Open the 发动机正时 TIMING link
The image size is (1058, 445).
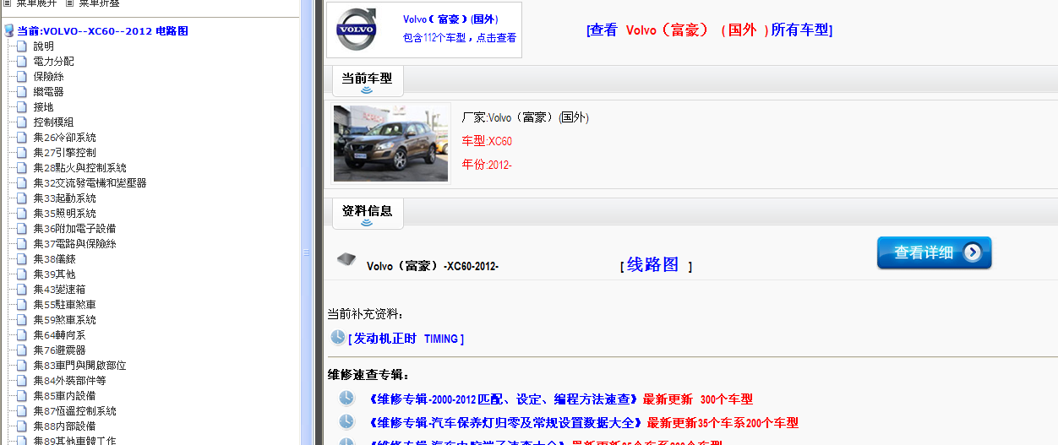406,339
